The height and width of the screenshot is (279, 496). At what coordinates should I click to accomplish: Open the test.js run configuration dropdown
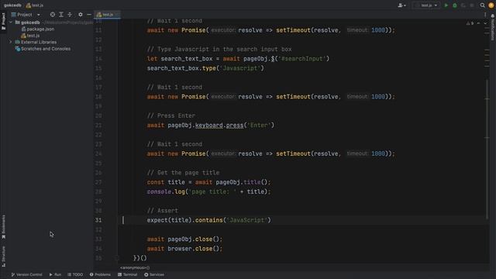[x=426, y=5]
